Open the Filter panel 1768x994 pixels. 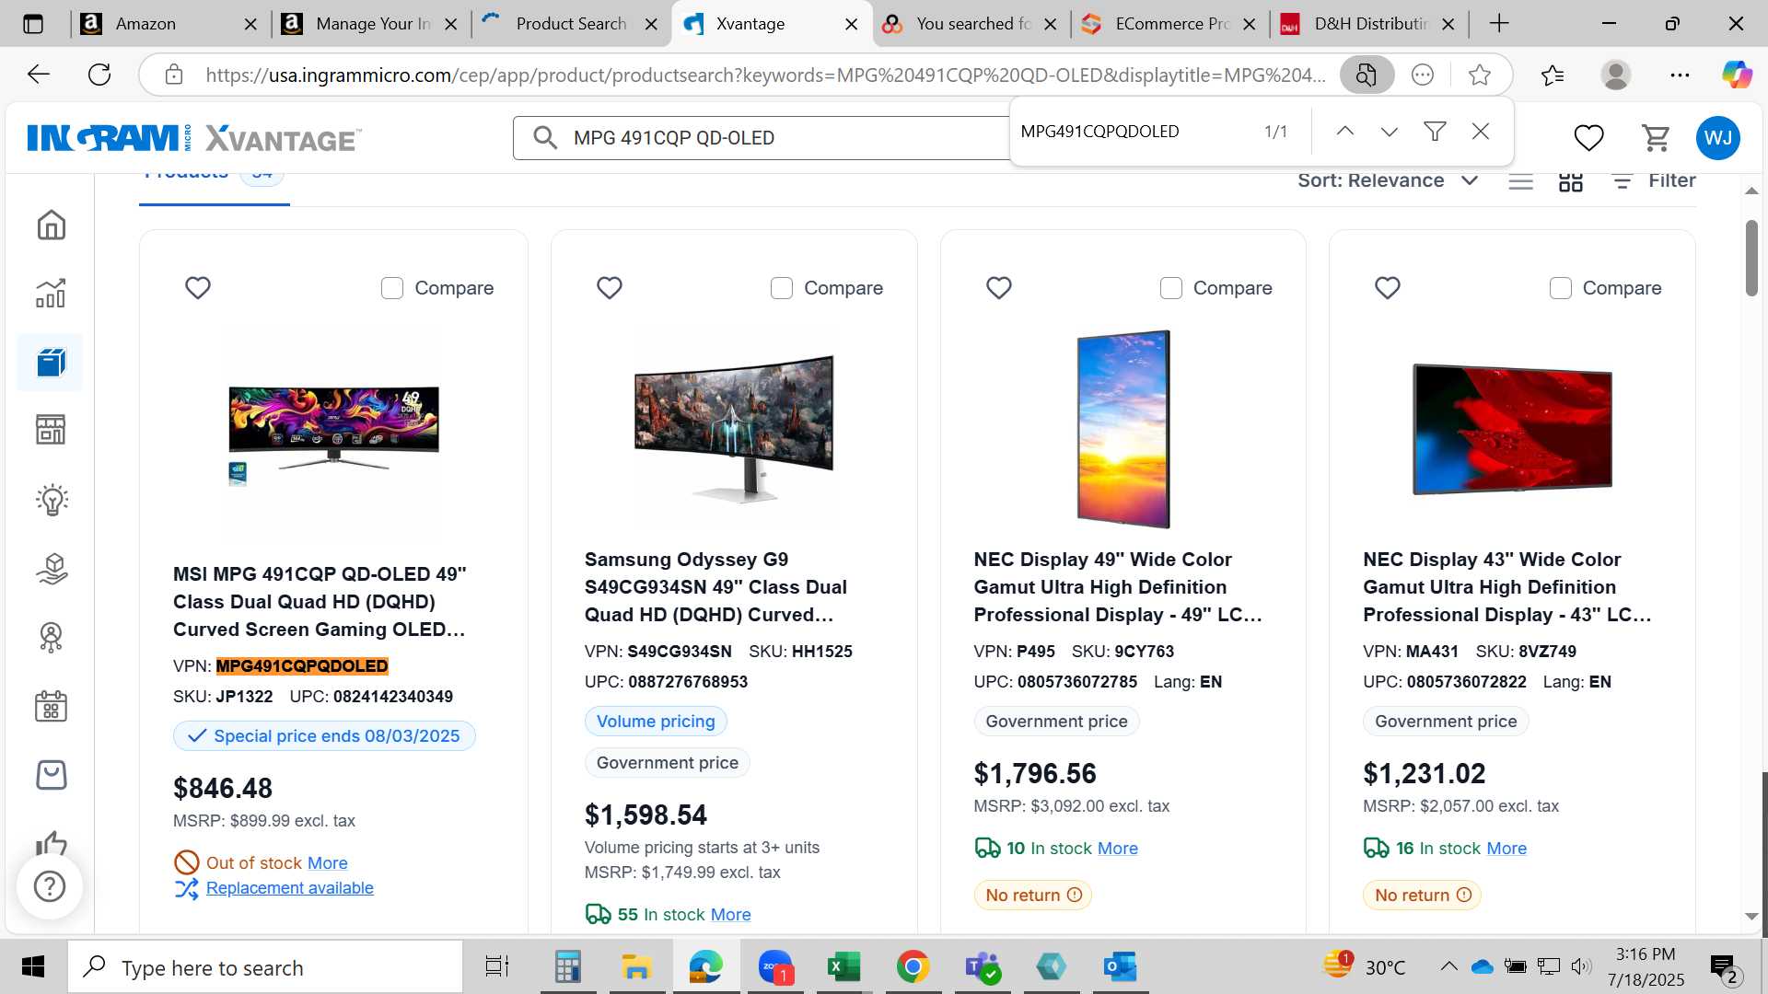click(1654, 180)
